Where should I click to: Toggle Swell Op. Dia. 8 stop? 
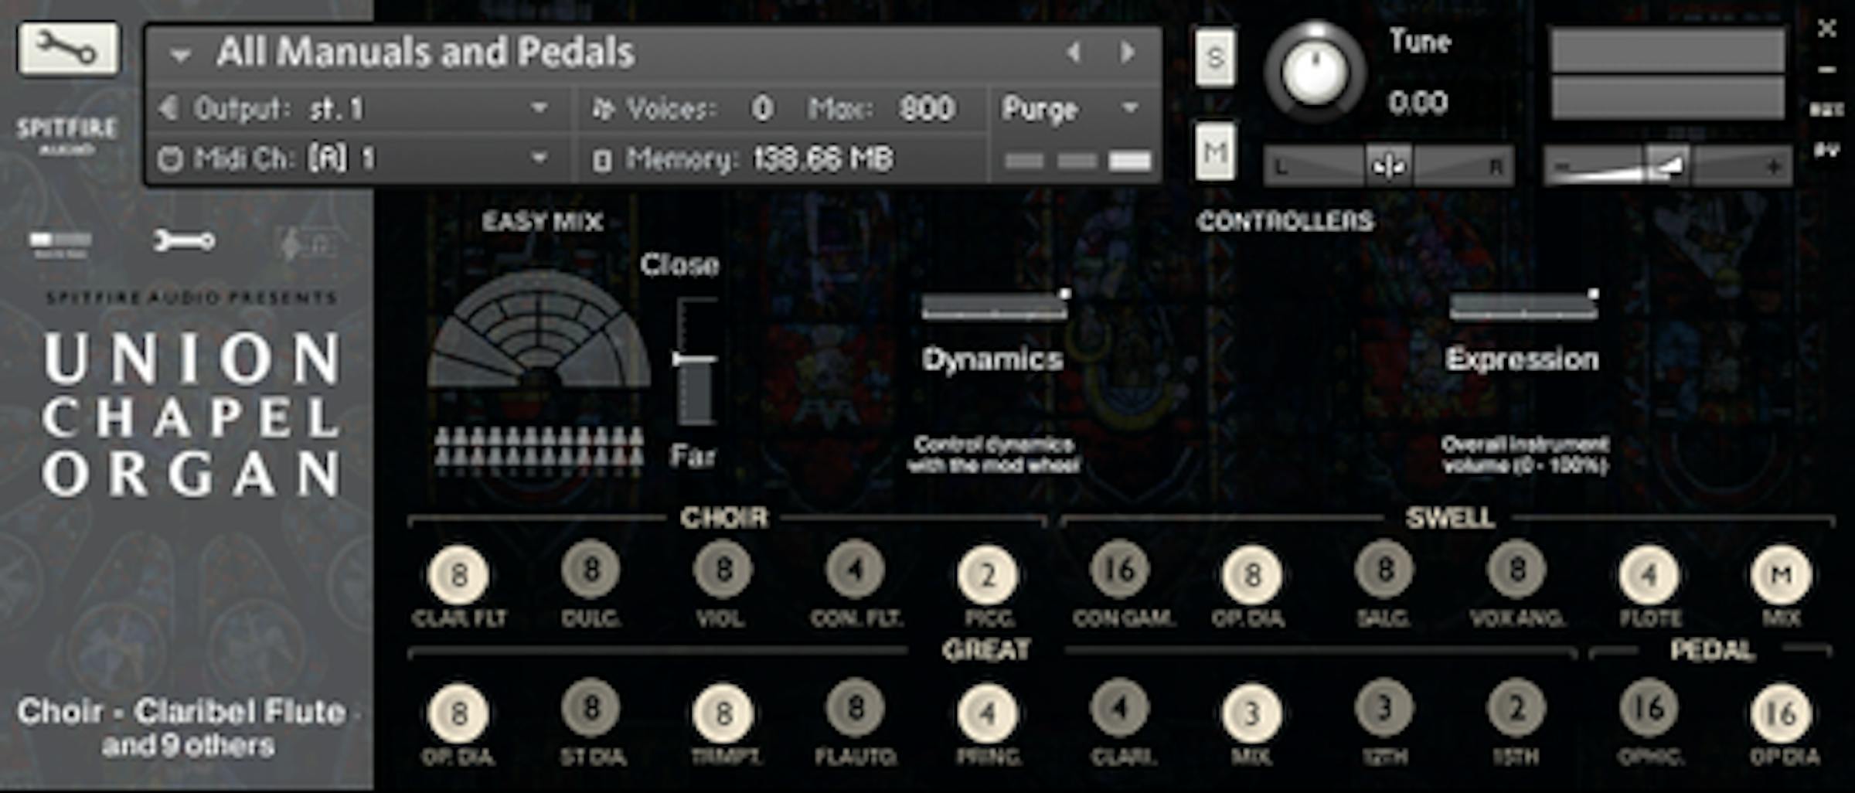point(1252,575)
